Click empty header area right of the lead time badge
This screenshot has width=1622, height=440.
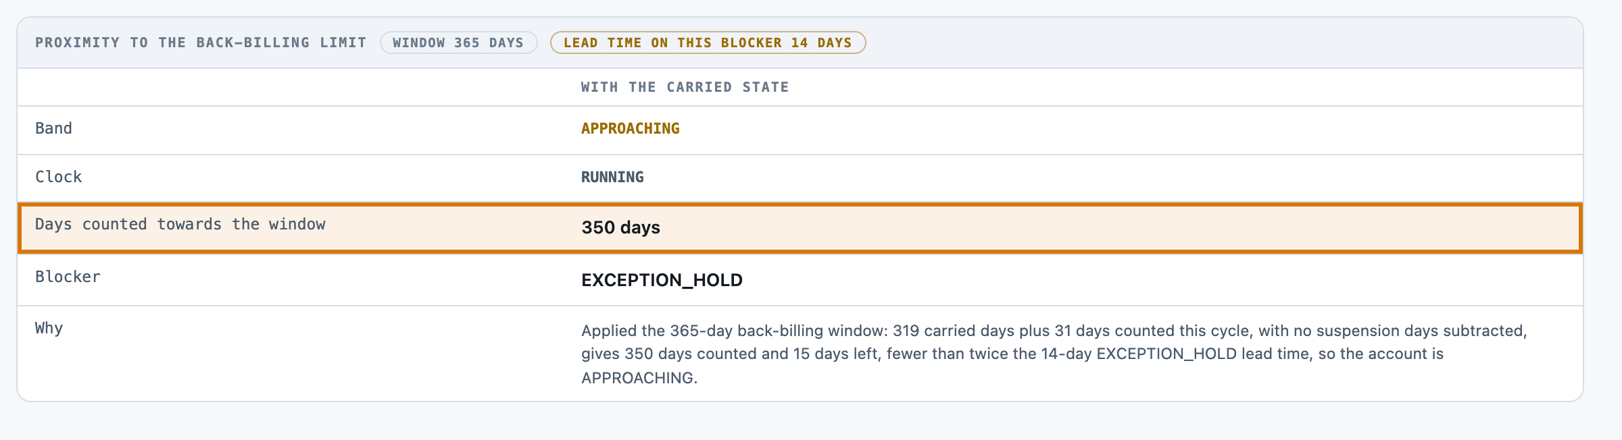click(x=1223, y=43)
